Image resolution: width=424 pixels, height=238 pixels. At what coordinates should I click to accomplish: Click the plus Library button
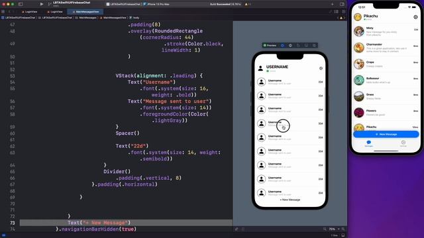point(333,4)
